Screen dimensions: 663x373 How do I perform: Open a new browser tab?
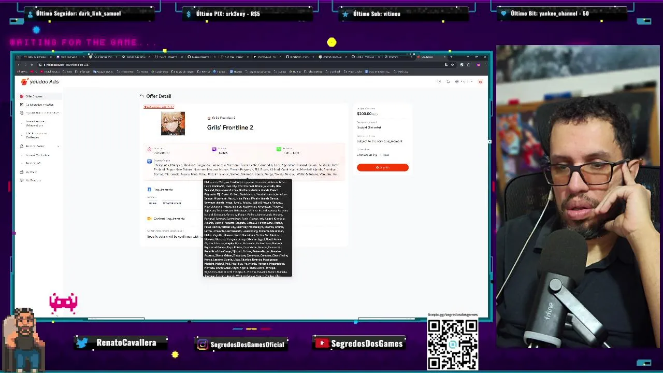[x=450, y=56]
